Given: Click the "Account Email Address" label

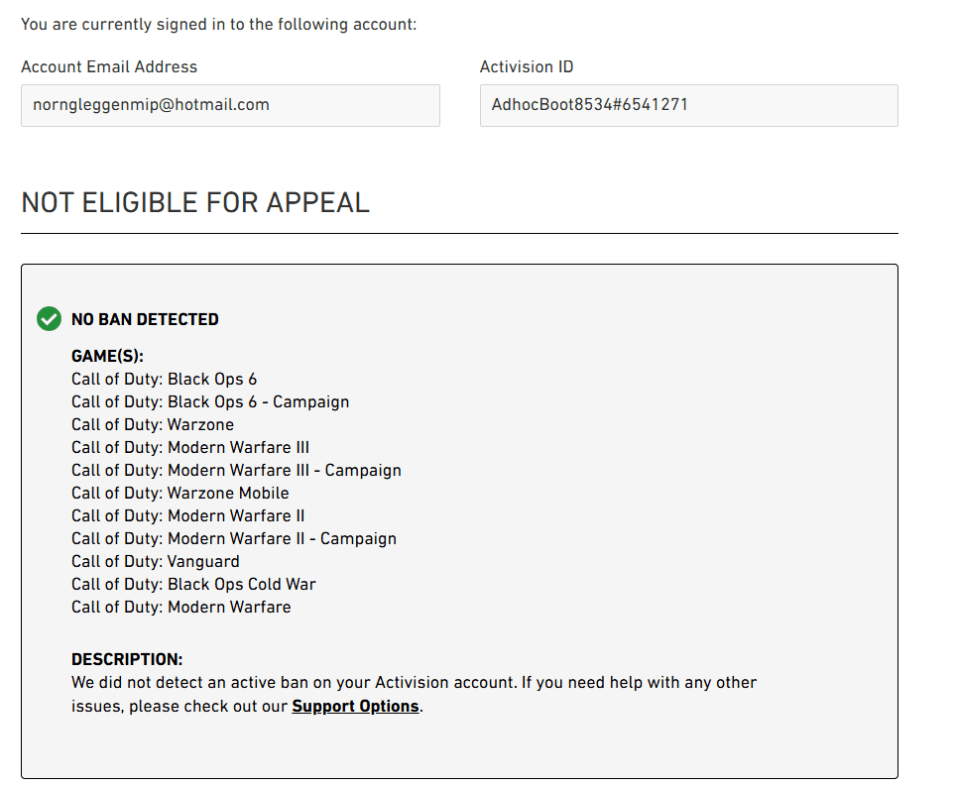Looking at the screenshot, I should click(x=109, y=66).
